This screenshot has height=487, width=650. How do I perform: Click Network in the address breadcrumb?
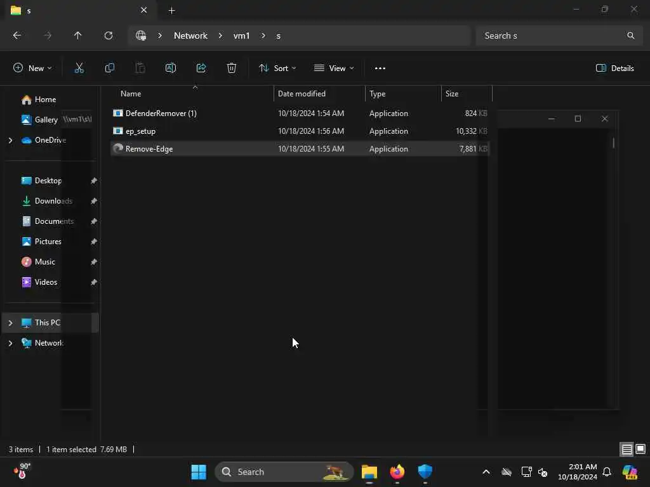point(190,36)
